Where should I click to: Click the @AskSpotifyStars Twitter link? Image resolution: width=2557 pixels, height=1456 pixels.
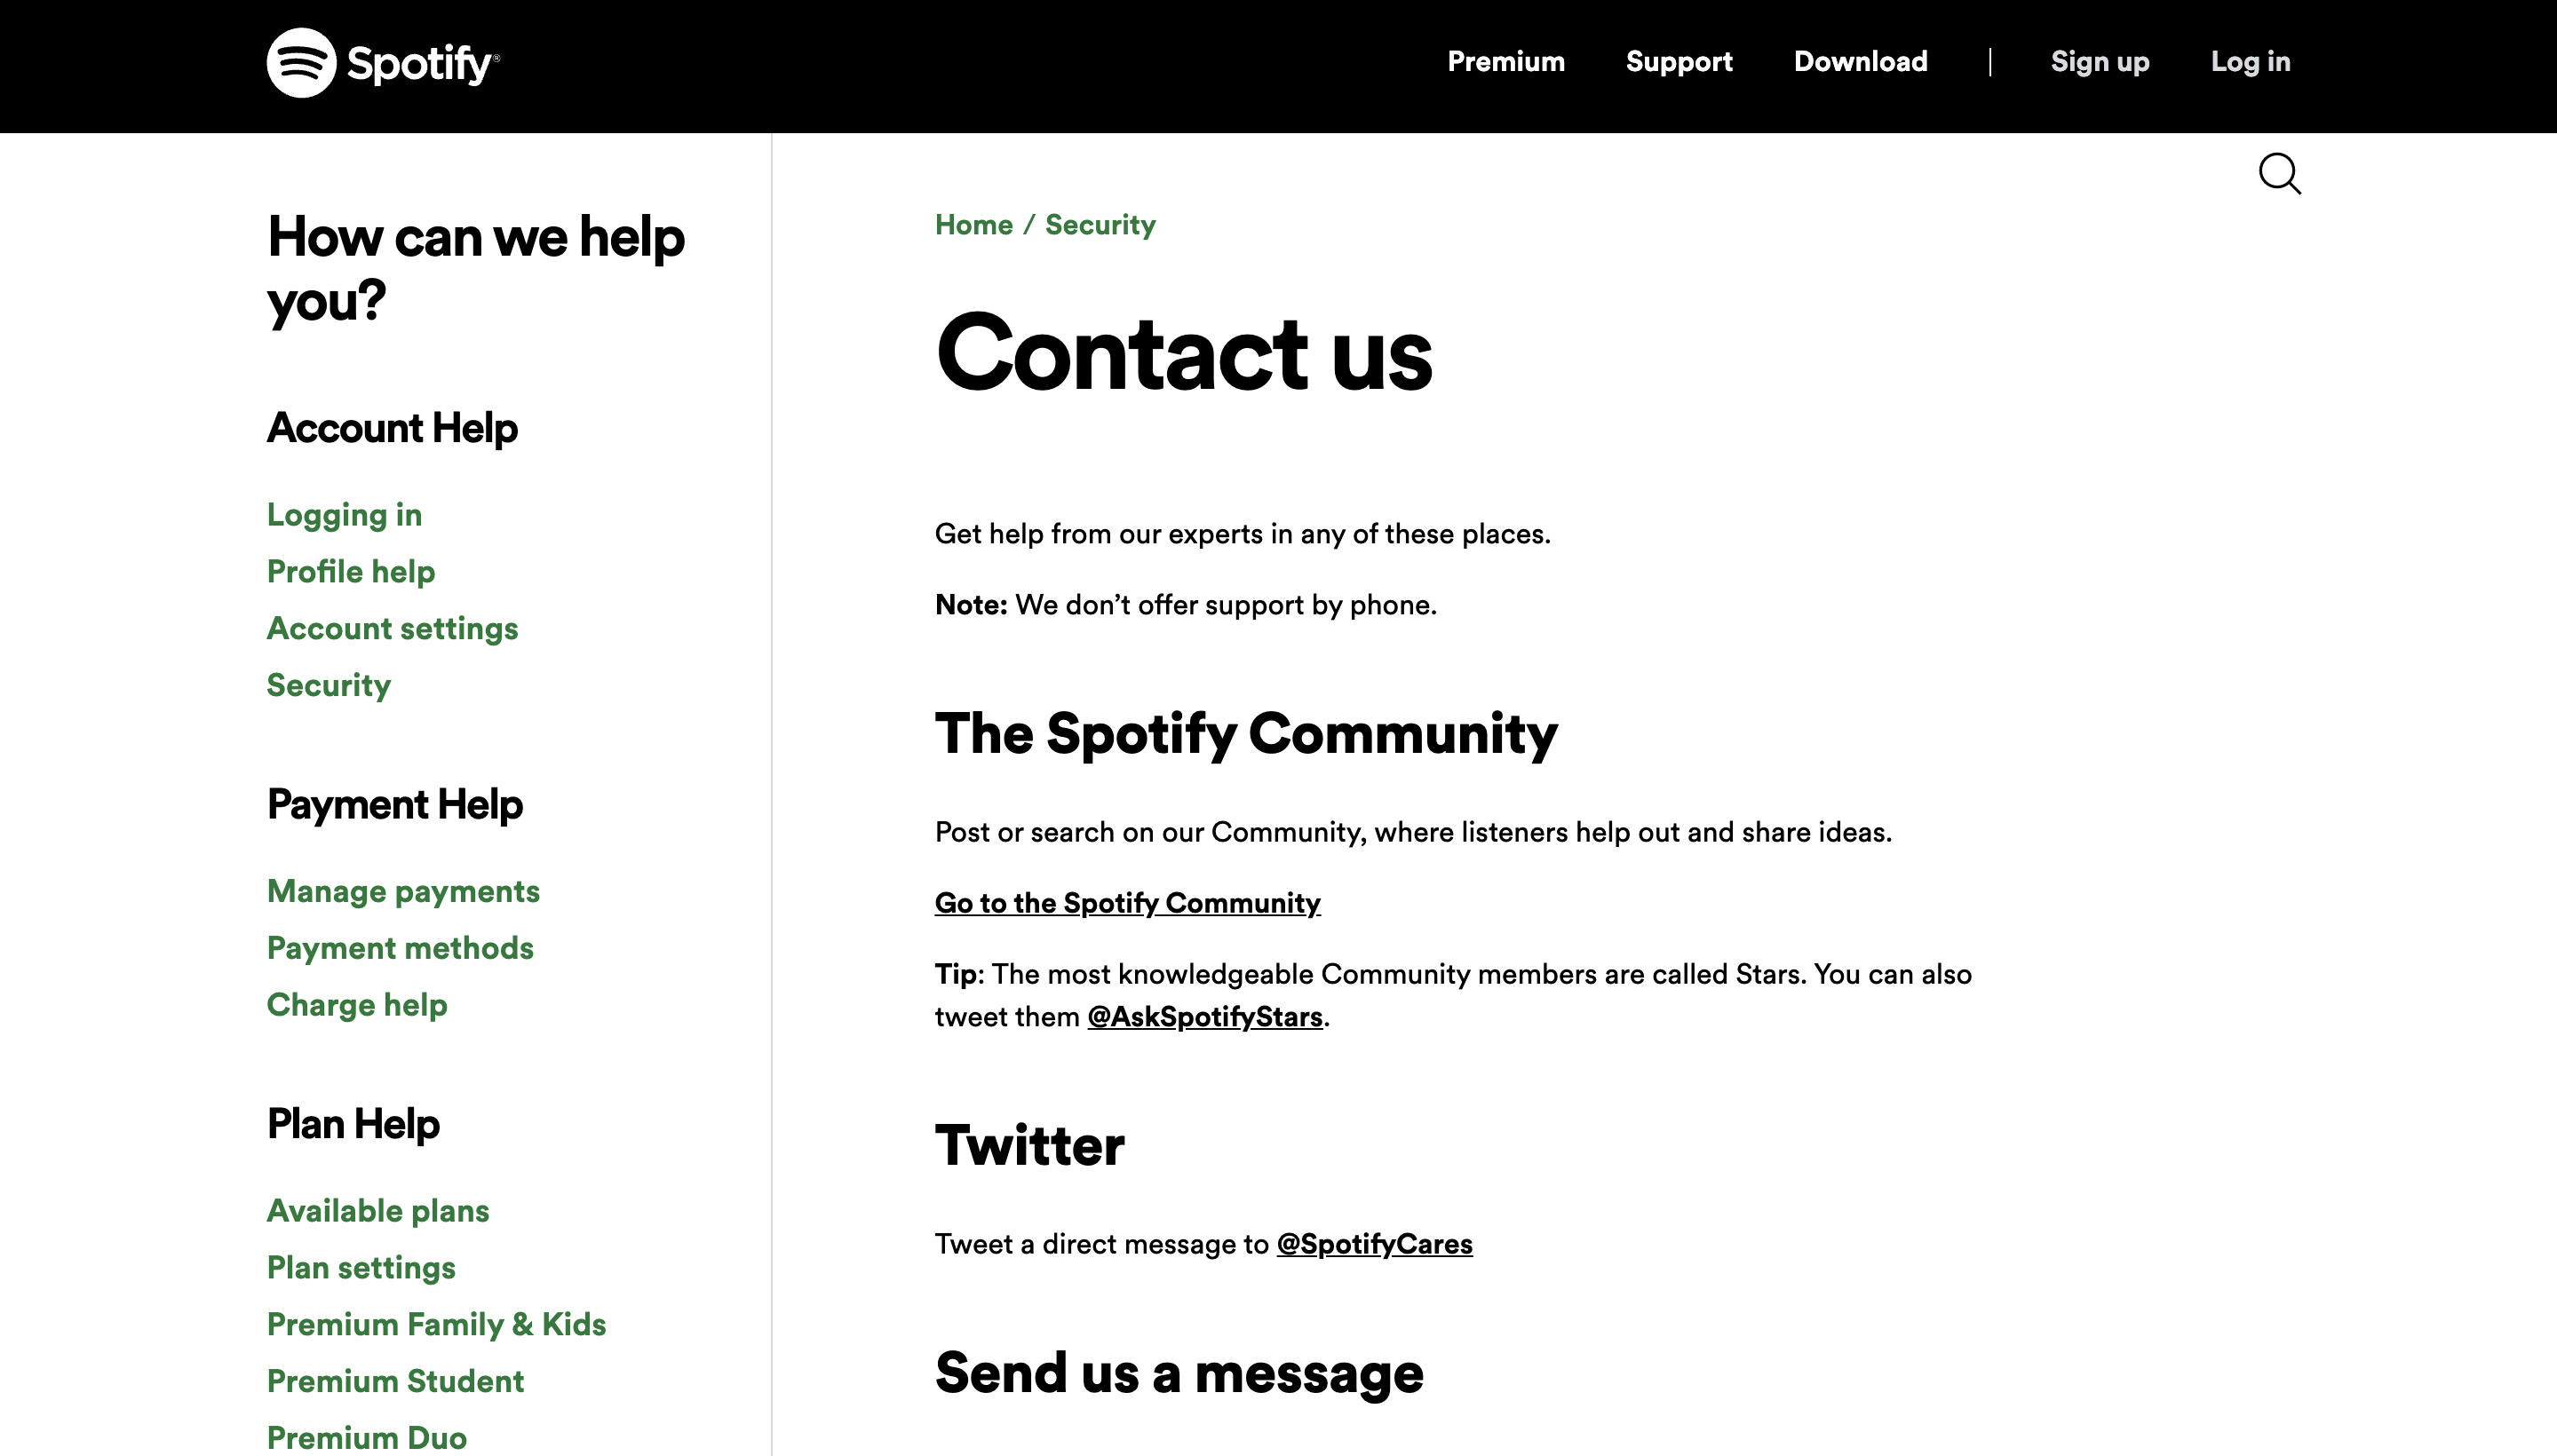point(1204,1015)
